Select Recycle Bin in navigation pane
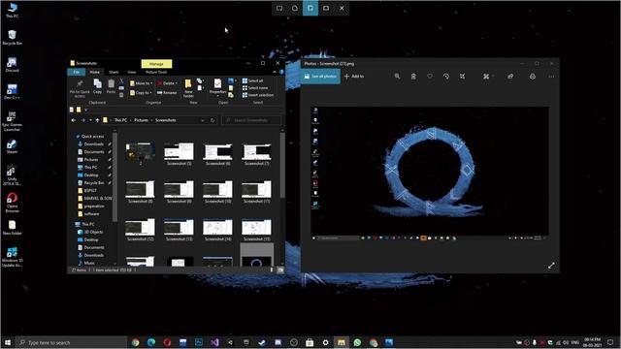The image size is (621, 349). (x=94, y=183)
